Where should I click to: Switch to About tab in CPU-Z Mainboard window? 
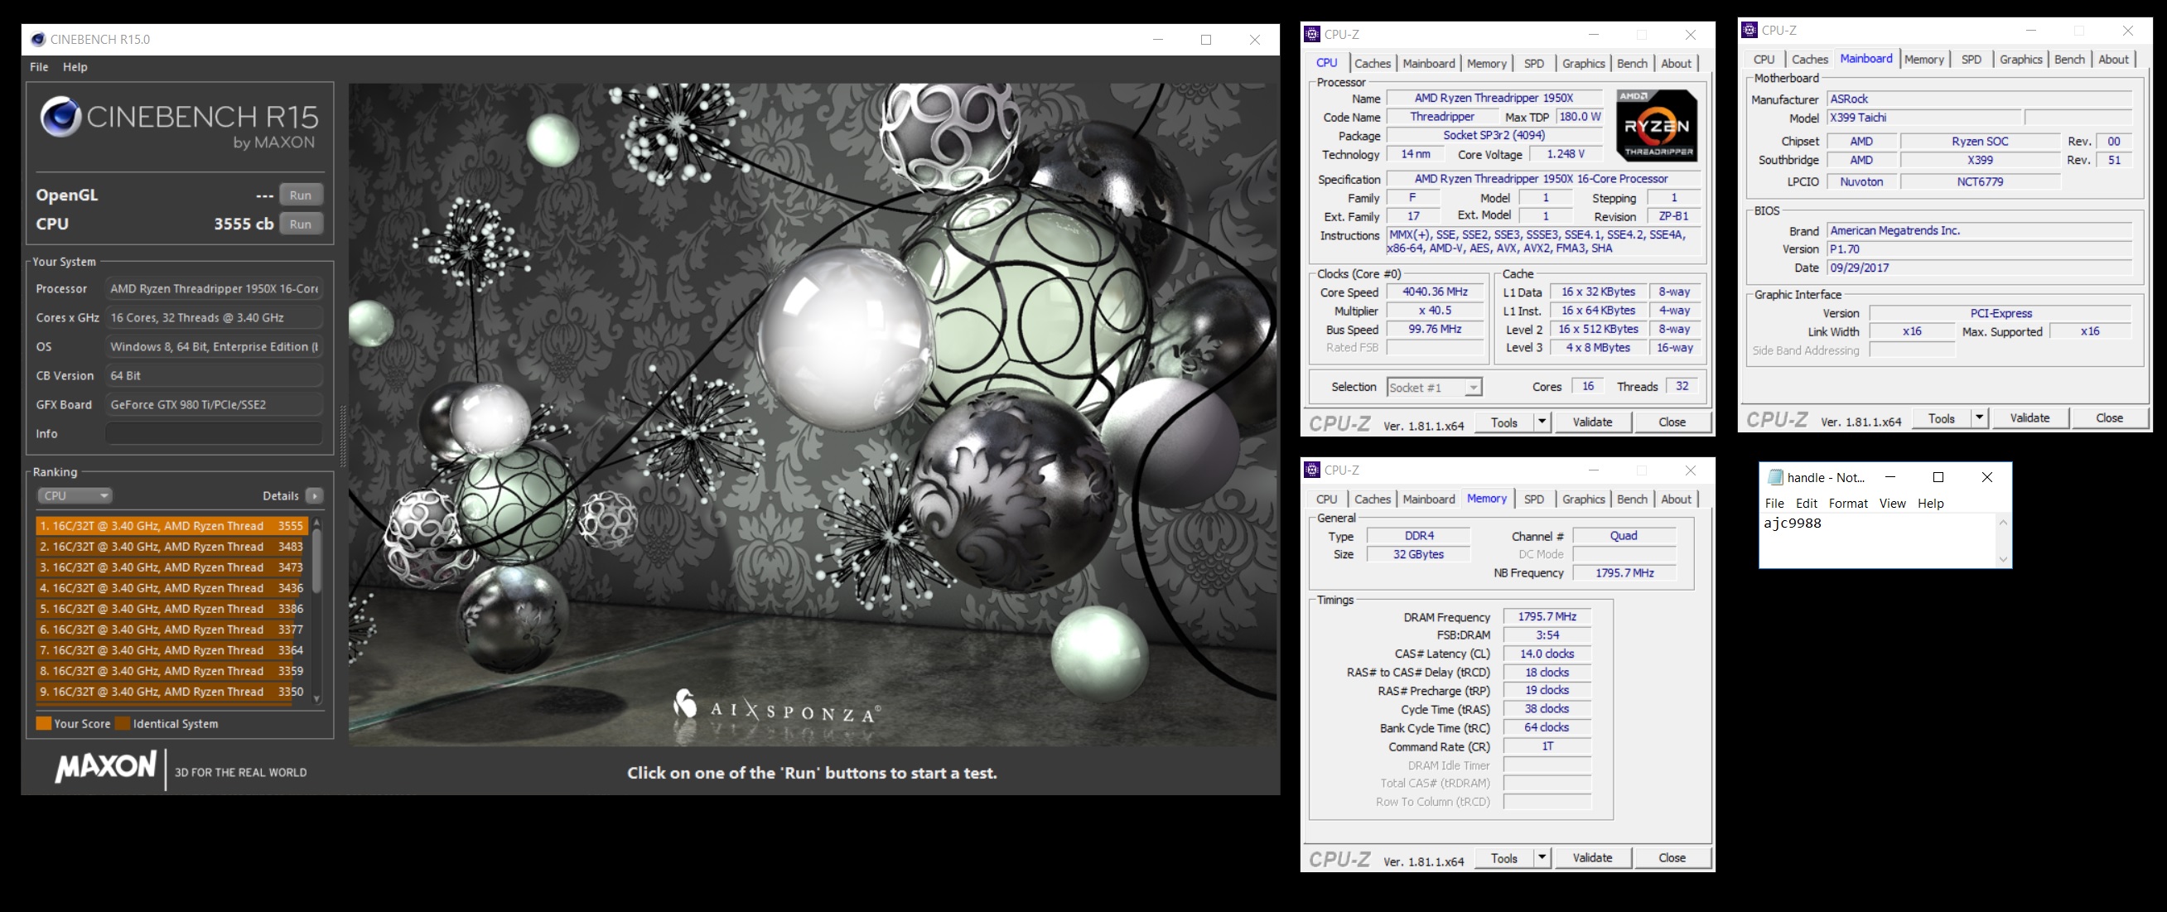2113,59
